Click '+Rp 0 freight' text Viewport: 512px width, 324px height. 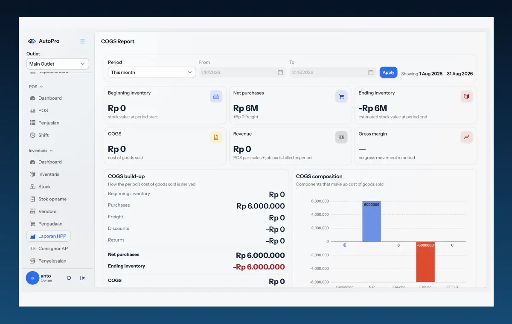[x=246, y=117]
